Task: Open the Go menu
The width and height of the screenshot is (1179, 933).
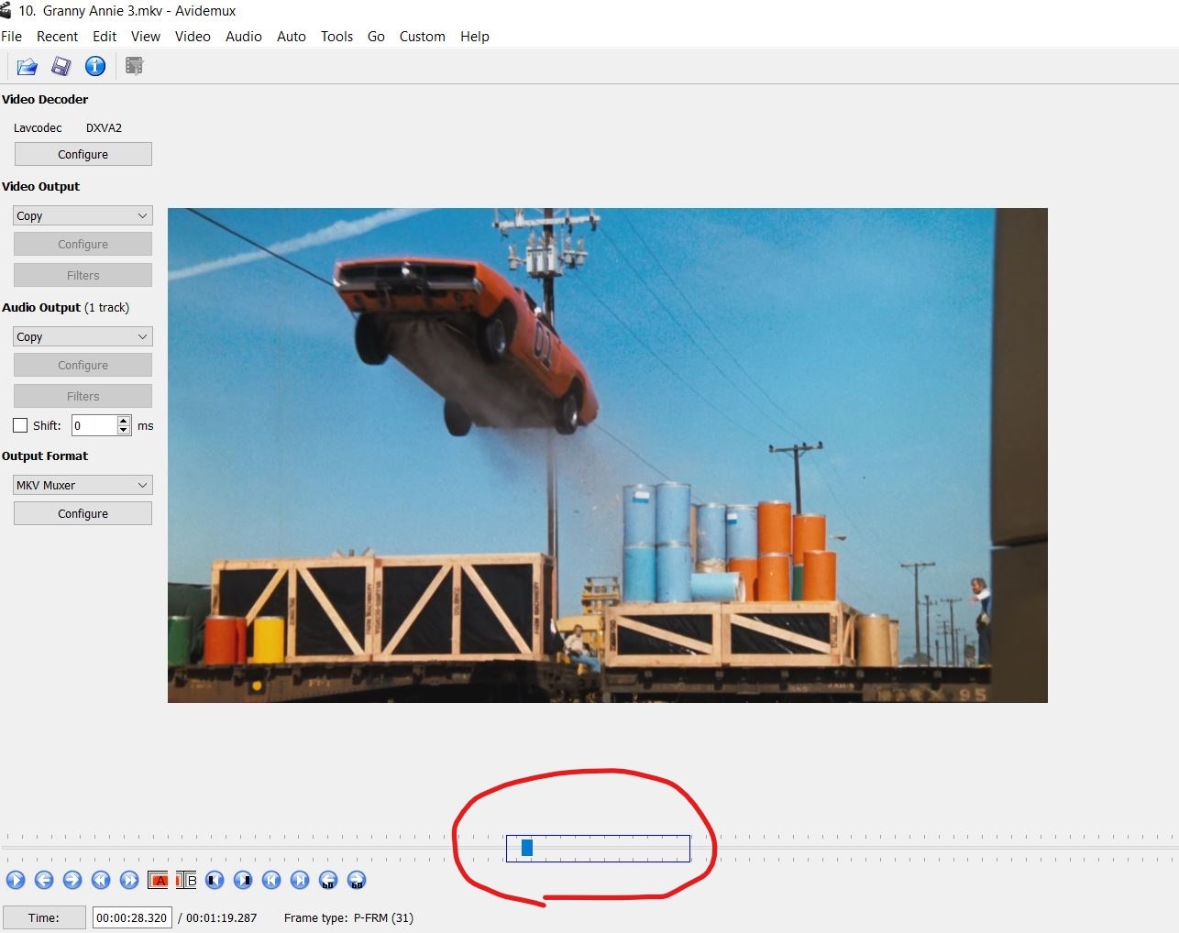Action: coord(376,37)
